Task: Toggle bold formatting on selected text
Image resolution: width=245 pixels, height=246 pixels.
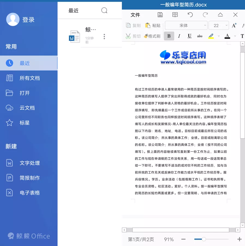Action: tap(169, 36)
